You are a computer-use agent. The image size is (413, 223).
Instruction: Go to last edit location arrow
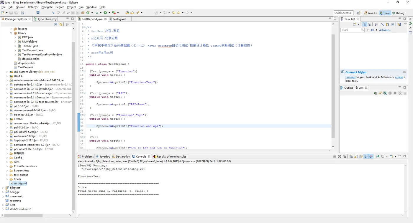(173, 13)
